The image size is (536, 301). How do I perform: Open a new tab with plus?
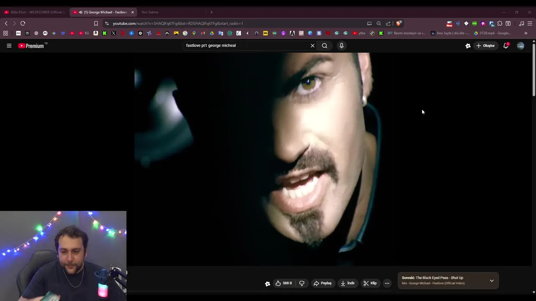coord(211,12)
